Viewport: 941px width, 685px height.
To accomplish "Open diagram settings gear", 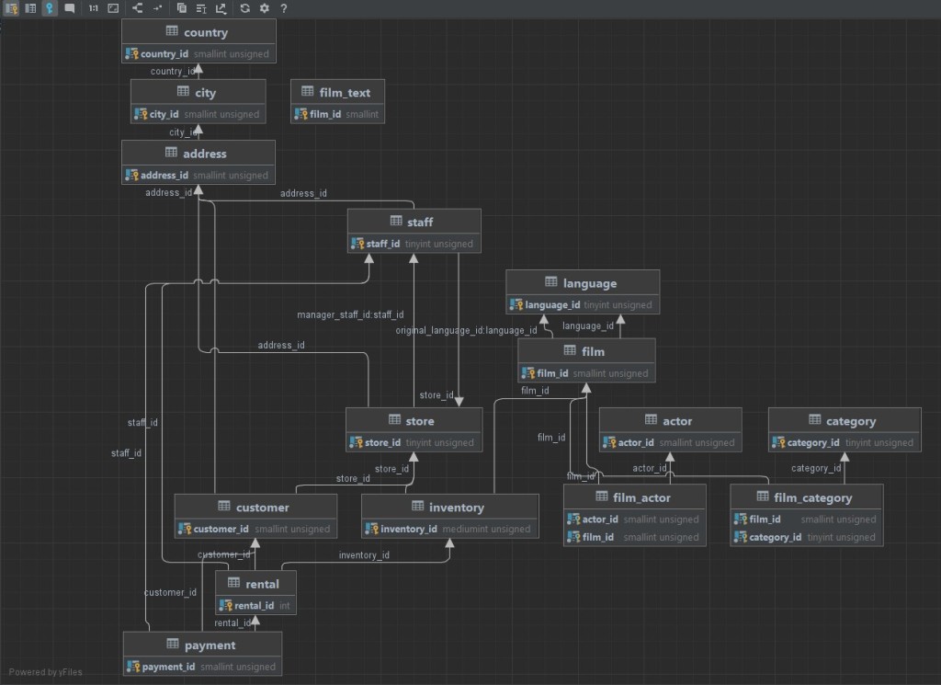I will pos(265,8).
